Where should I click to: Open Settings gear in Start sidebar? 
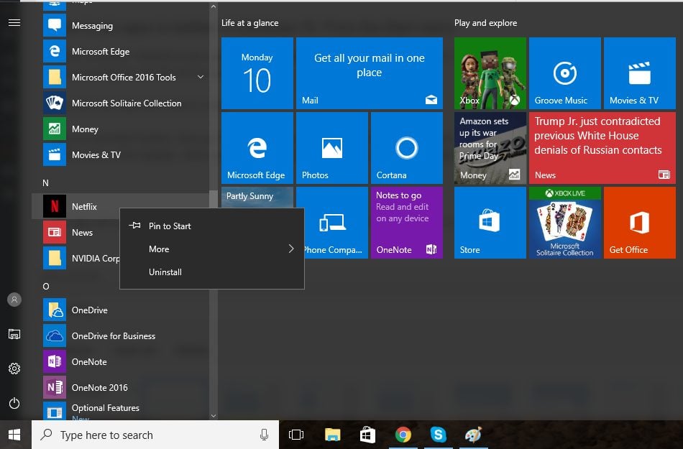coord(14,369)
